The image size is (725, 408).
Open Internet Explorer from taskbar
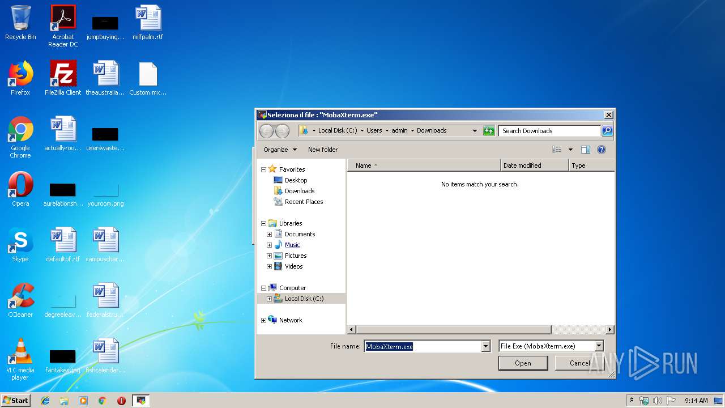point(45,401)
